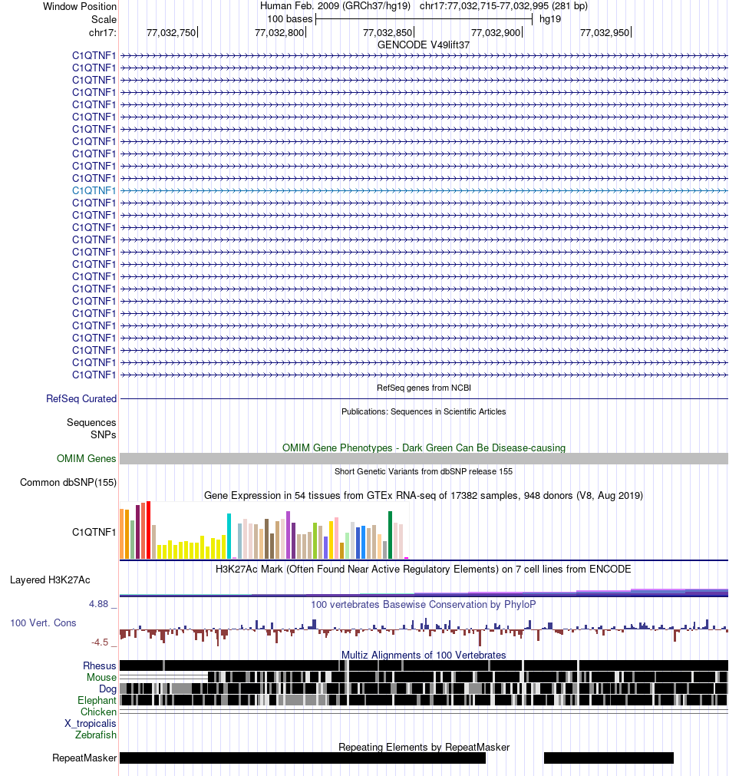Click the layered H3K27Ac signal strip
Image resolution: width=729 pixels, height=776 pixels.
tap(424, 593)
